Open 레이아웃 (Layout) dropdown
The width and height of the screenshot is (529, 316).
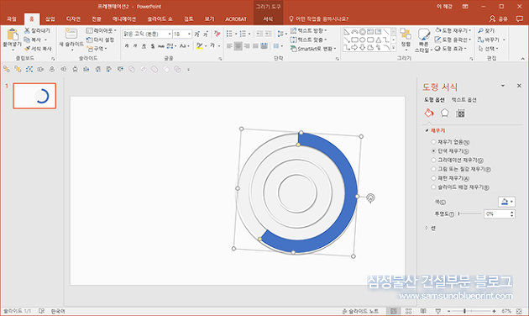point(102,31)
